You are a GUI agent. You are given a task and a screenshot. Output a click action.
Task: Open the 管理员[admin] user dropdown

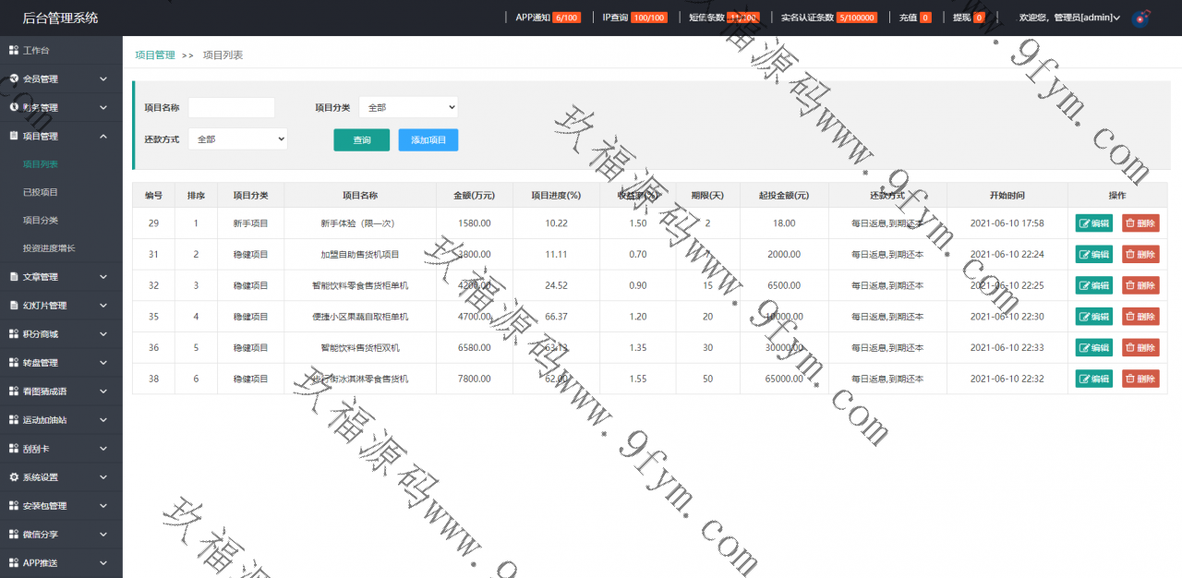click(x=1069, y=18)
